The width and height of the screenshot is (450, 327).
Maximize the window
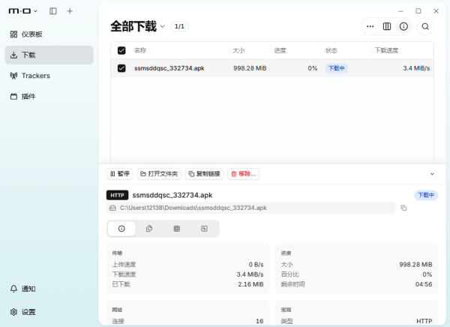pos(418,11)
